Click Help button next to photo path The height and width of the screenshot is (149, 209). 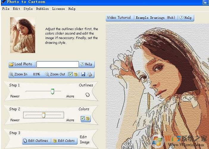click(87, 64)
